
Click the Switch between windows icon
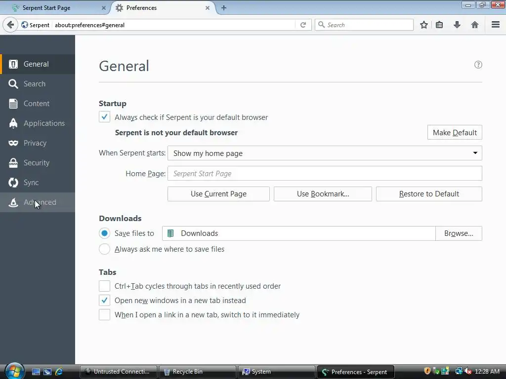[x=47, y=372]
